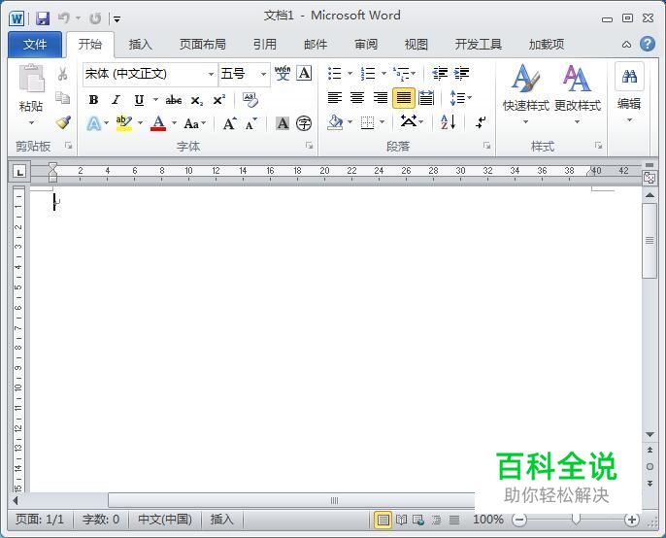Switch to the 引用 tab
666x538 pixels.
265,45
